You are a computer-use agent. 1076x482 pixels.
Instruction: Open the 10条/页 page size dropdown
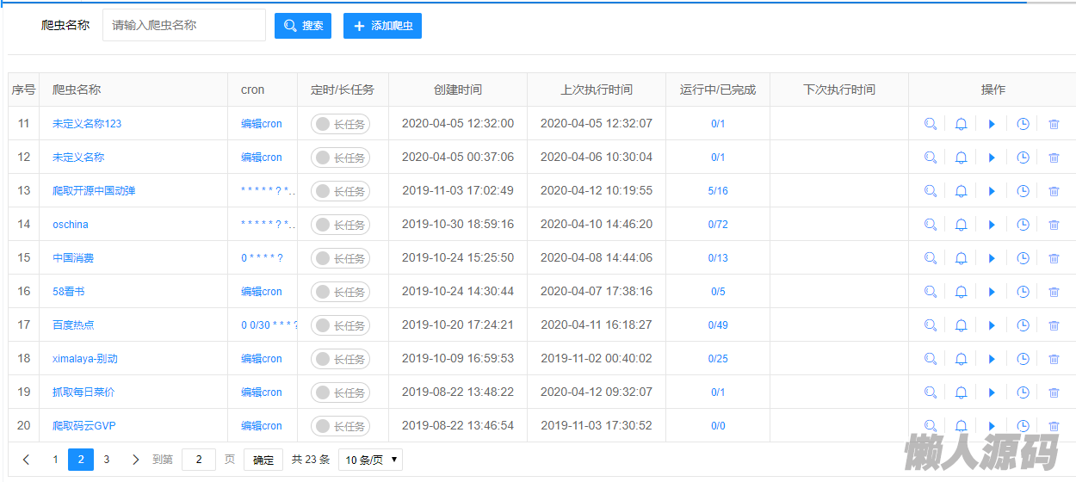click(x=370, y=460)
